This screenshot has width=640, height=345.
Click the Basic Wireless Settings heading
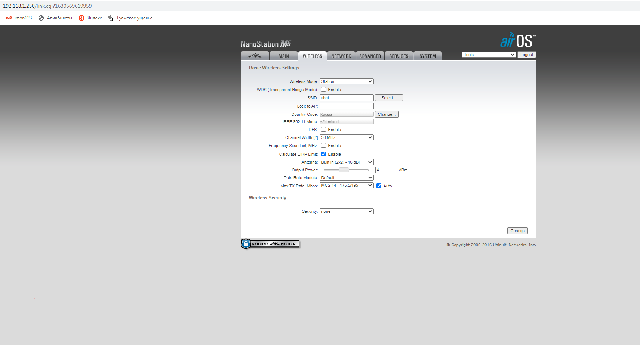pyautogui.click(x=274, y=68)
